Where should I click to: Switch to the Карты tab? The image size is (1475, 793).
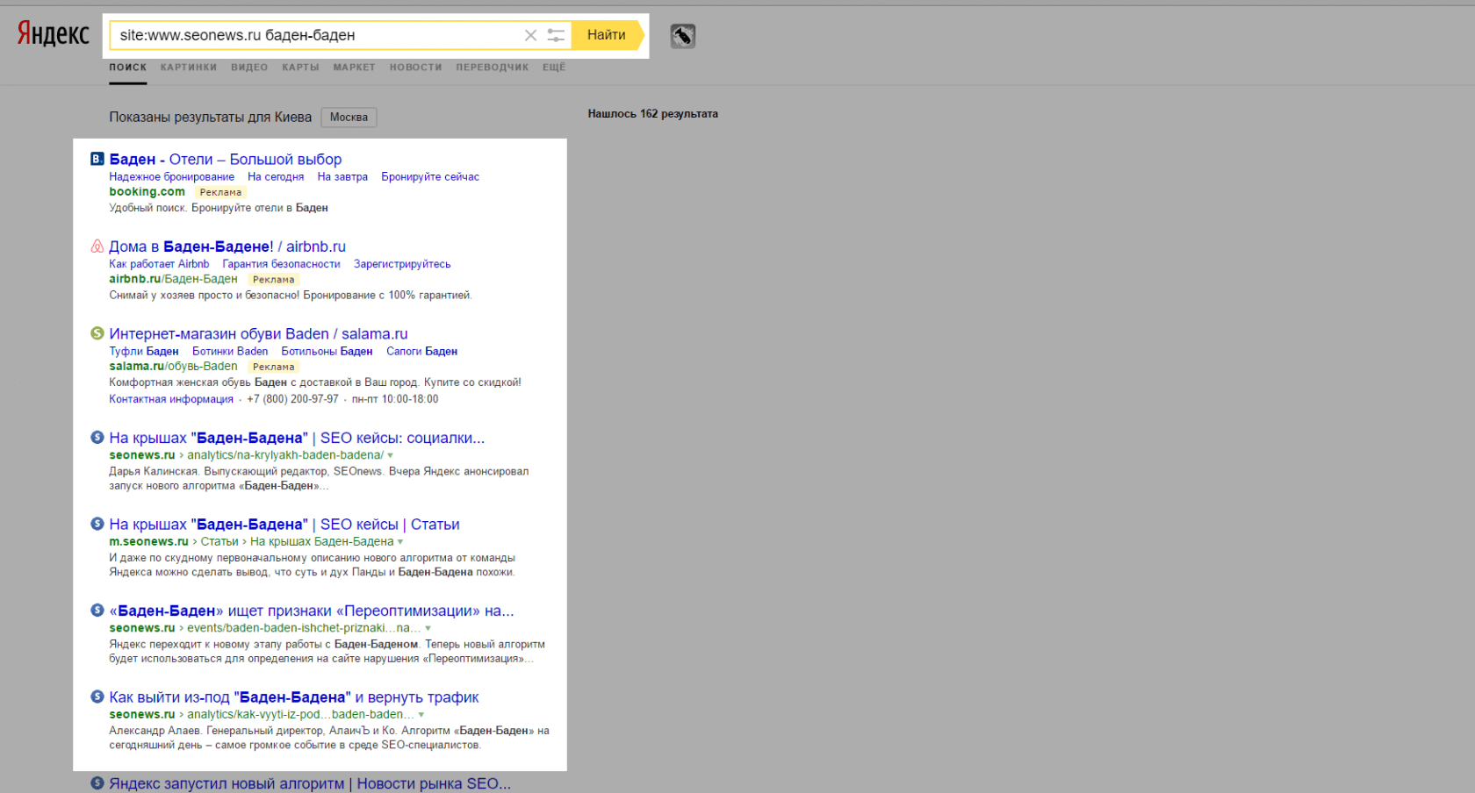coord(300,68)
